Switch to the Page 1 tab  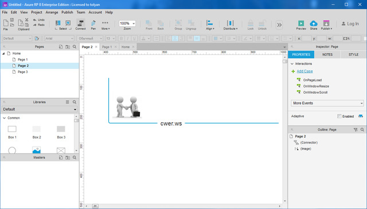(107, 47)
